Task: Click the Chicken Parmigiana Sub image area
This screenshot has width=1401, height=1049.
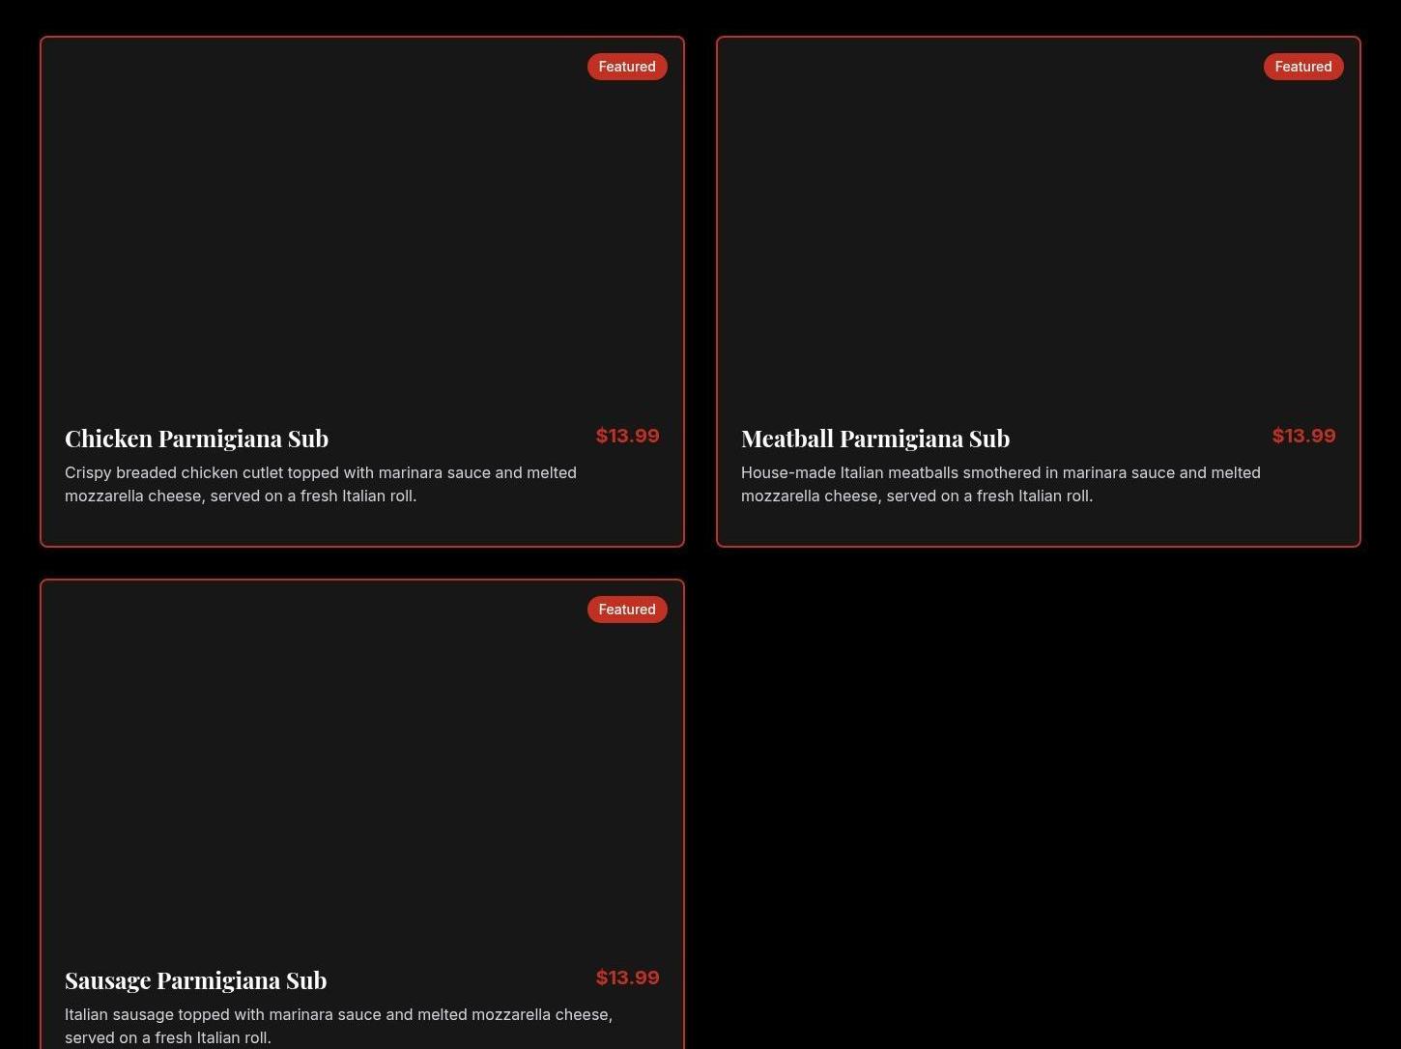Action: (x=362, y=220)
